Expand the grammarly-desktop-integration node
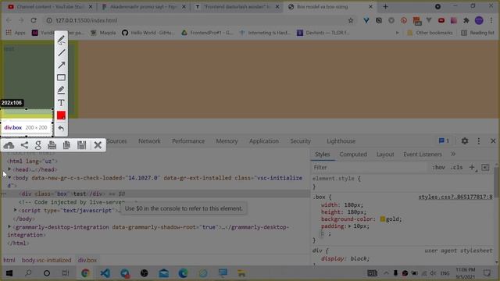Screen dimensions: 500x281 click(x=9, y=227)
